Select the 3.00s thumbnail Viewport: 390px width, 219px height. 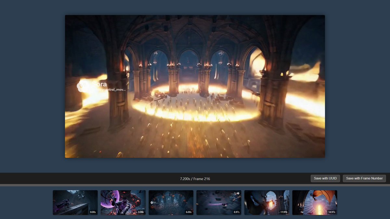click(x=123, y=202)
